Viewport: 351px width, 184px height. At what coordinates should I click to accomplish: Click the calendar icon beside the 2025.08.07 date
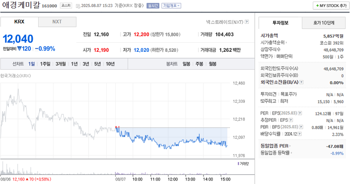[x=78, y=6]
